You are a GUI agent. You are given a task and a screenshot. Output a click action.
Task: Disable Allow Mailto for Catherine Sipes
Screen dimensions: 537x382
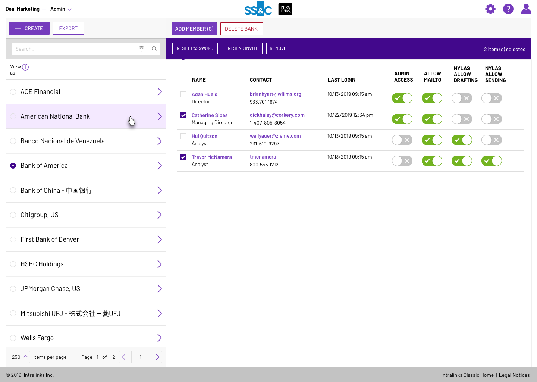point(432,119)
